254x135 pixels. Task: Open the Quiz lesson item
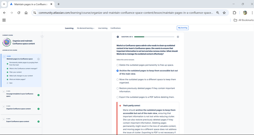(11, 83)
